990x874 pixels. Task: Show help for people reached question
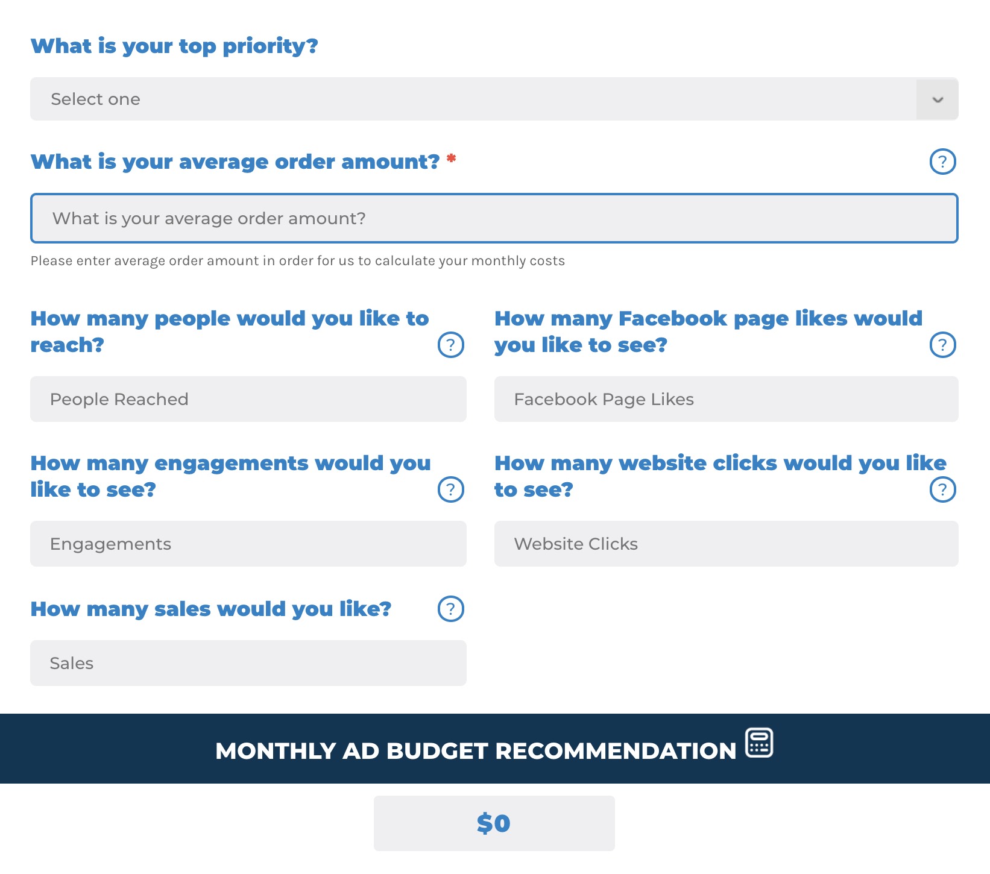451,345
